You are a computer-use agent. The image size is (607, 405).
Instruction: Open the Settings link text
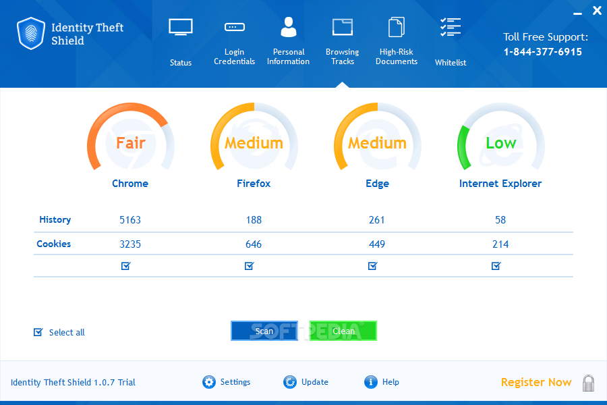pos(235,382)
